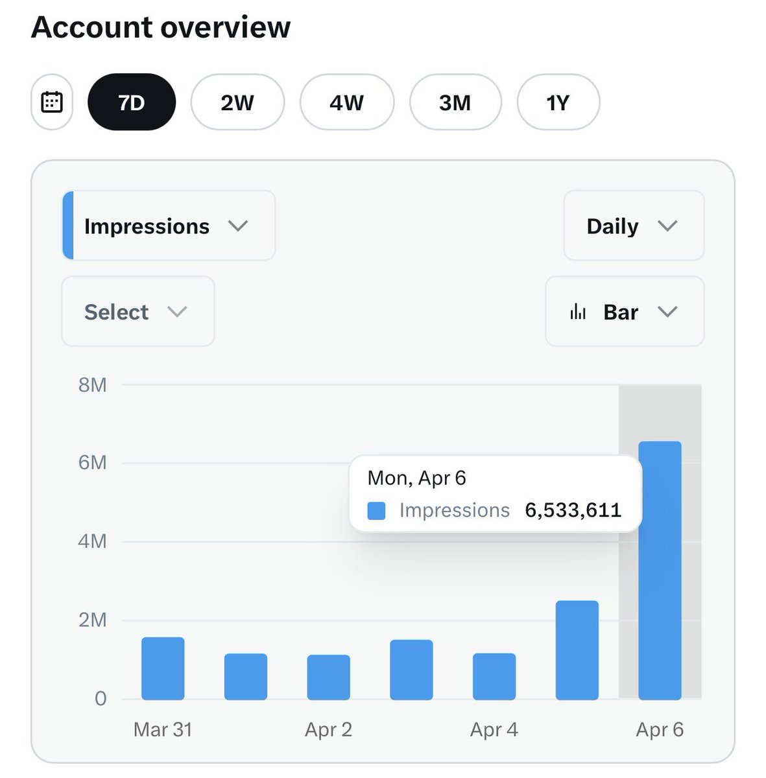
Task: Click the Apr 6 axis label
Action: (660, 729)
